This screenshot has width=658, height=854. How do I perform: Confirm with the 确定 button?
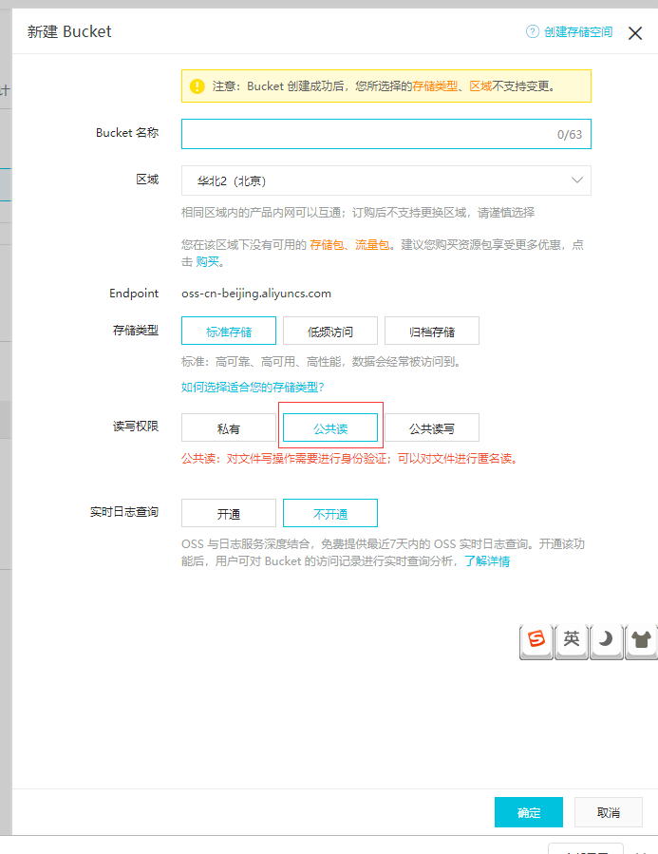529,812
